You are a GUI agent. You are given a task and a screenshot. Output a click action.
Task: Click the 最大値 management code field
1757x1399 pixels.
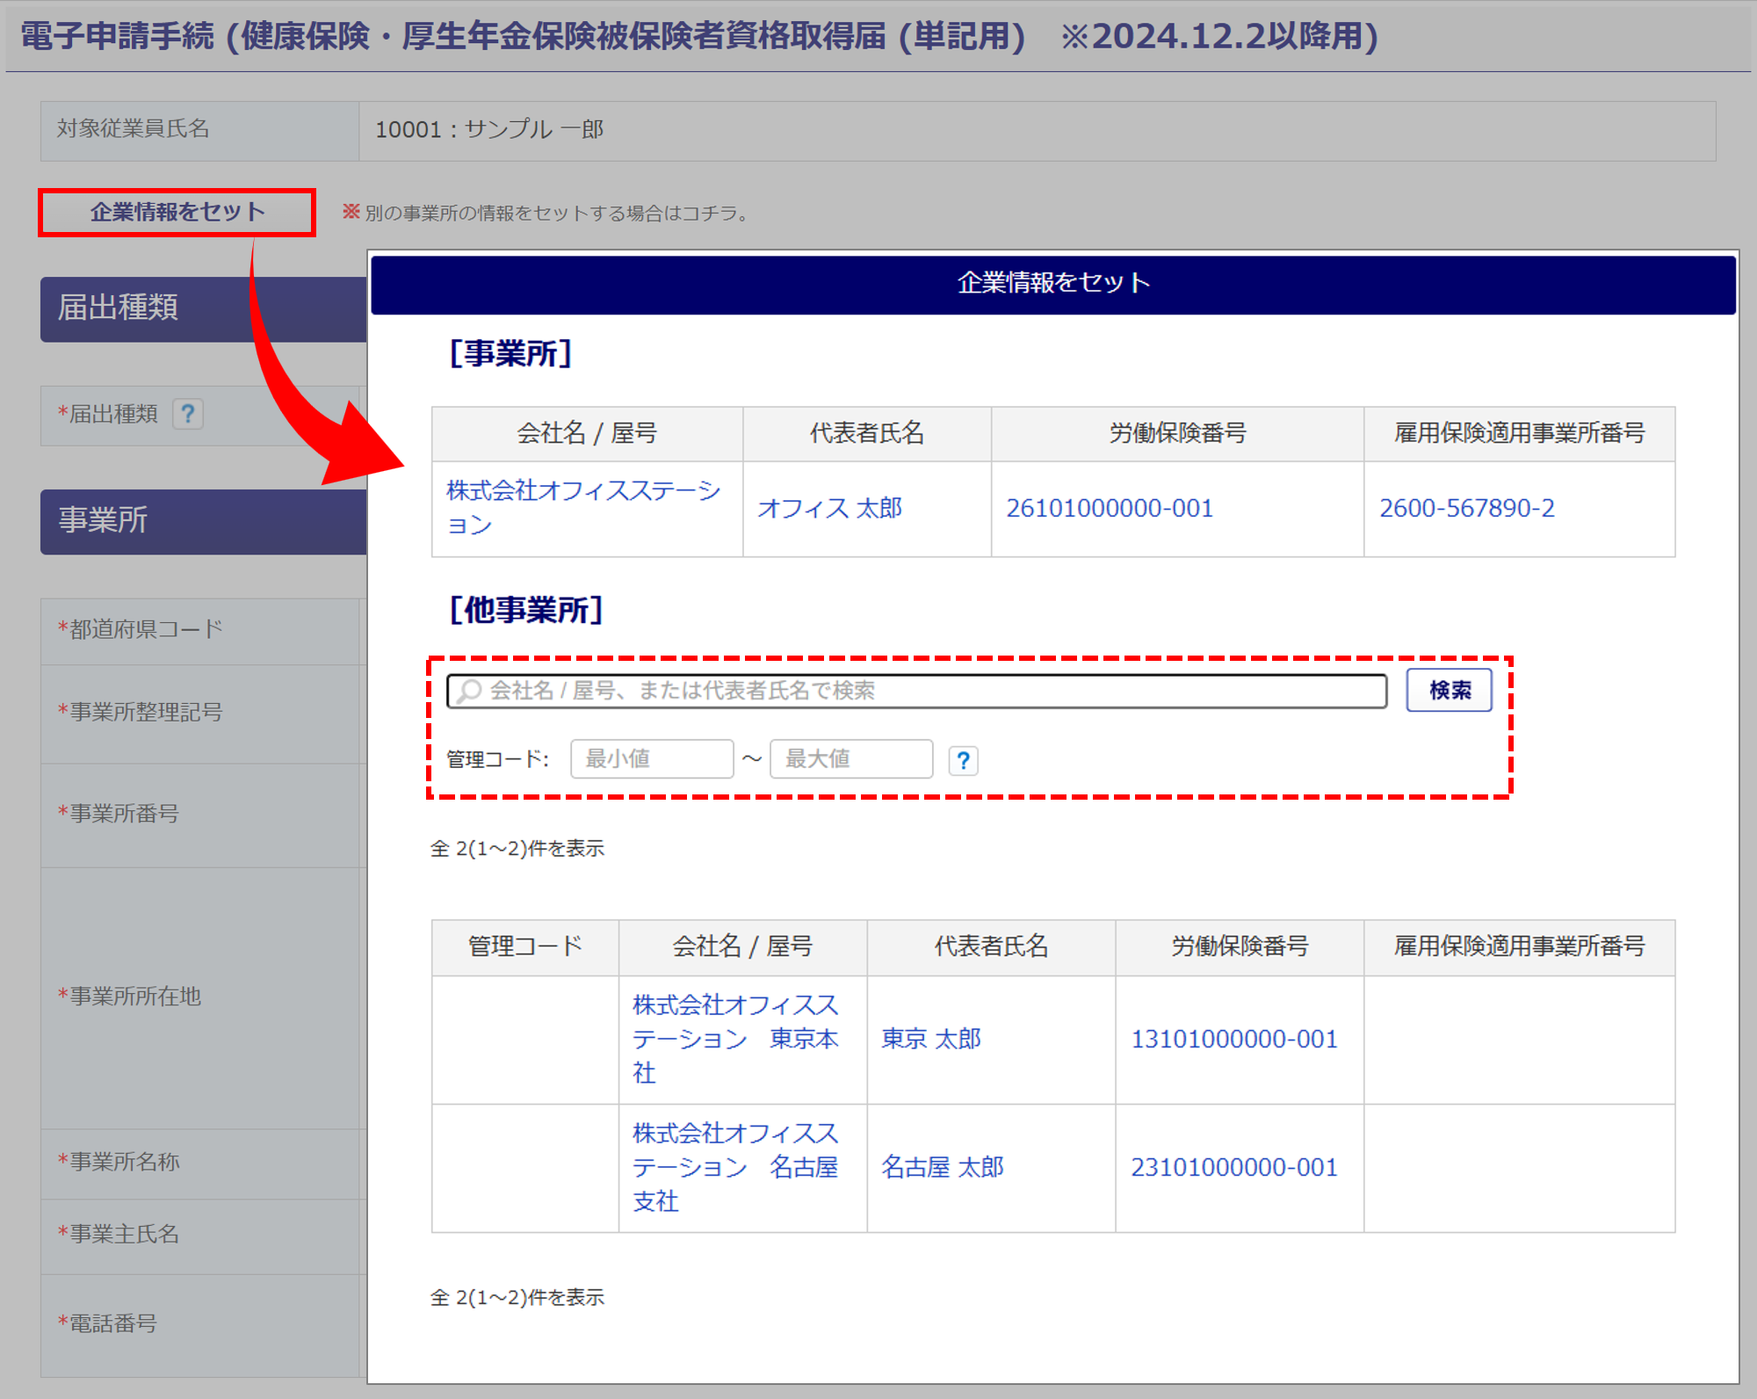tap(851, 758)
